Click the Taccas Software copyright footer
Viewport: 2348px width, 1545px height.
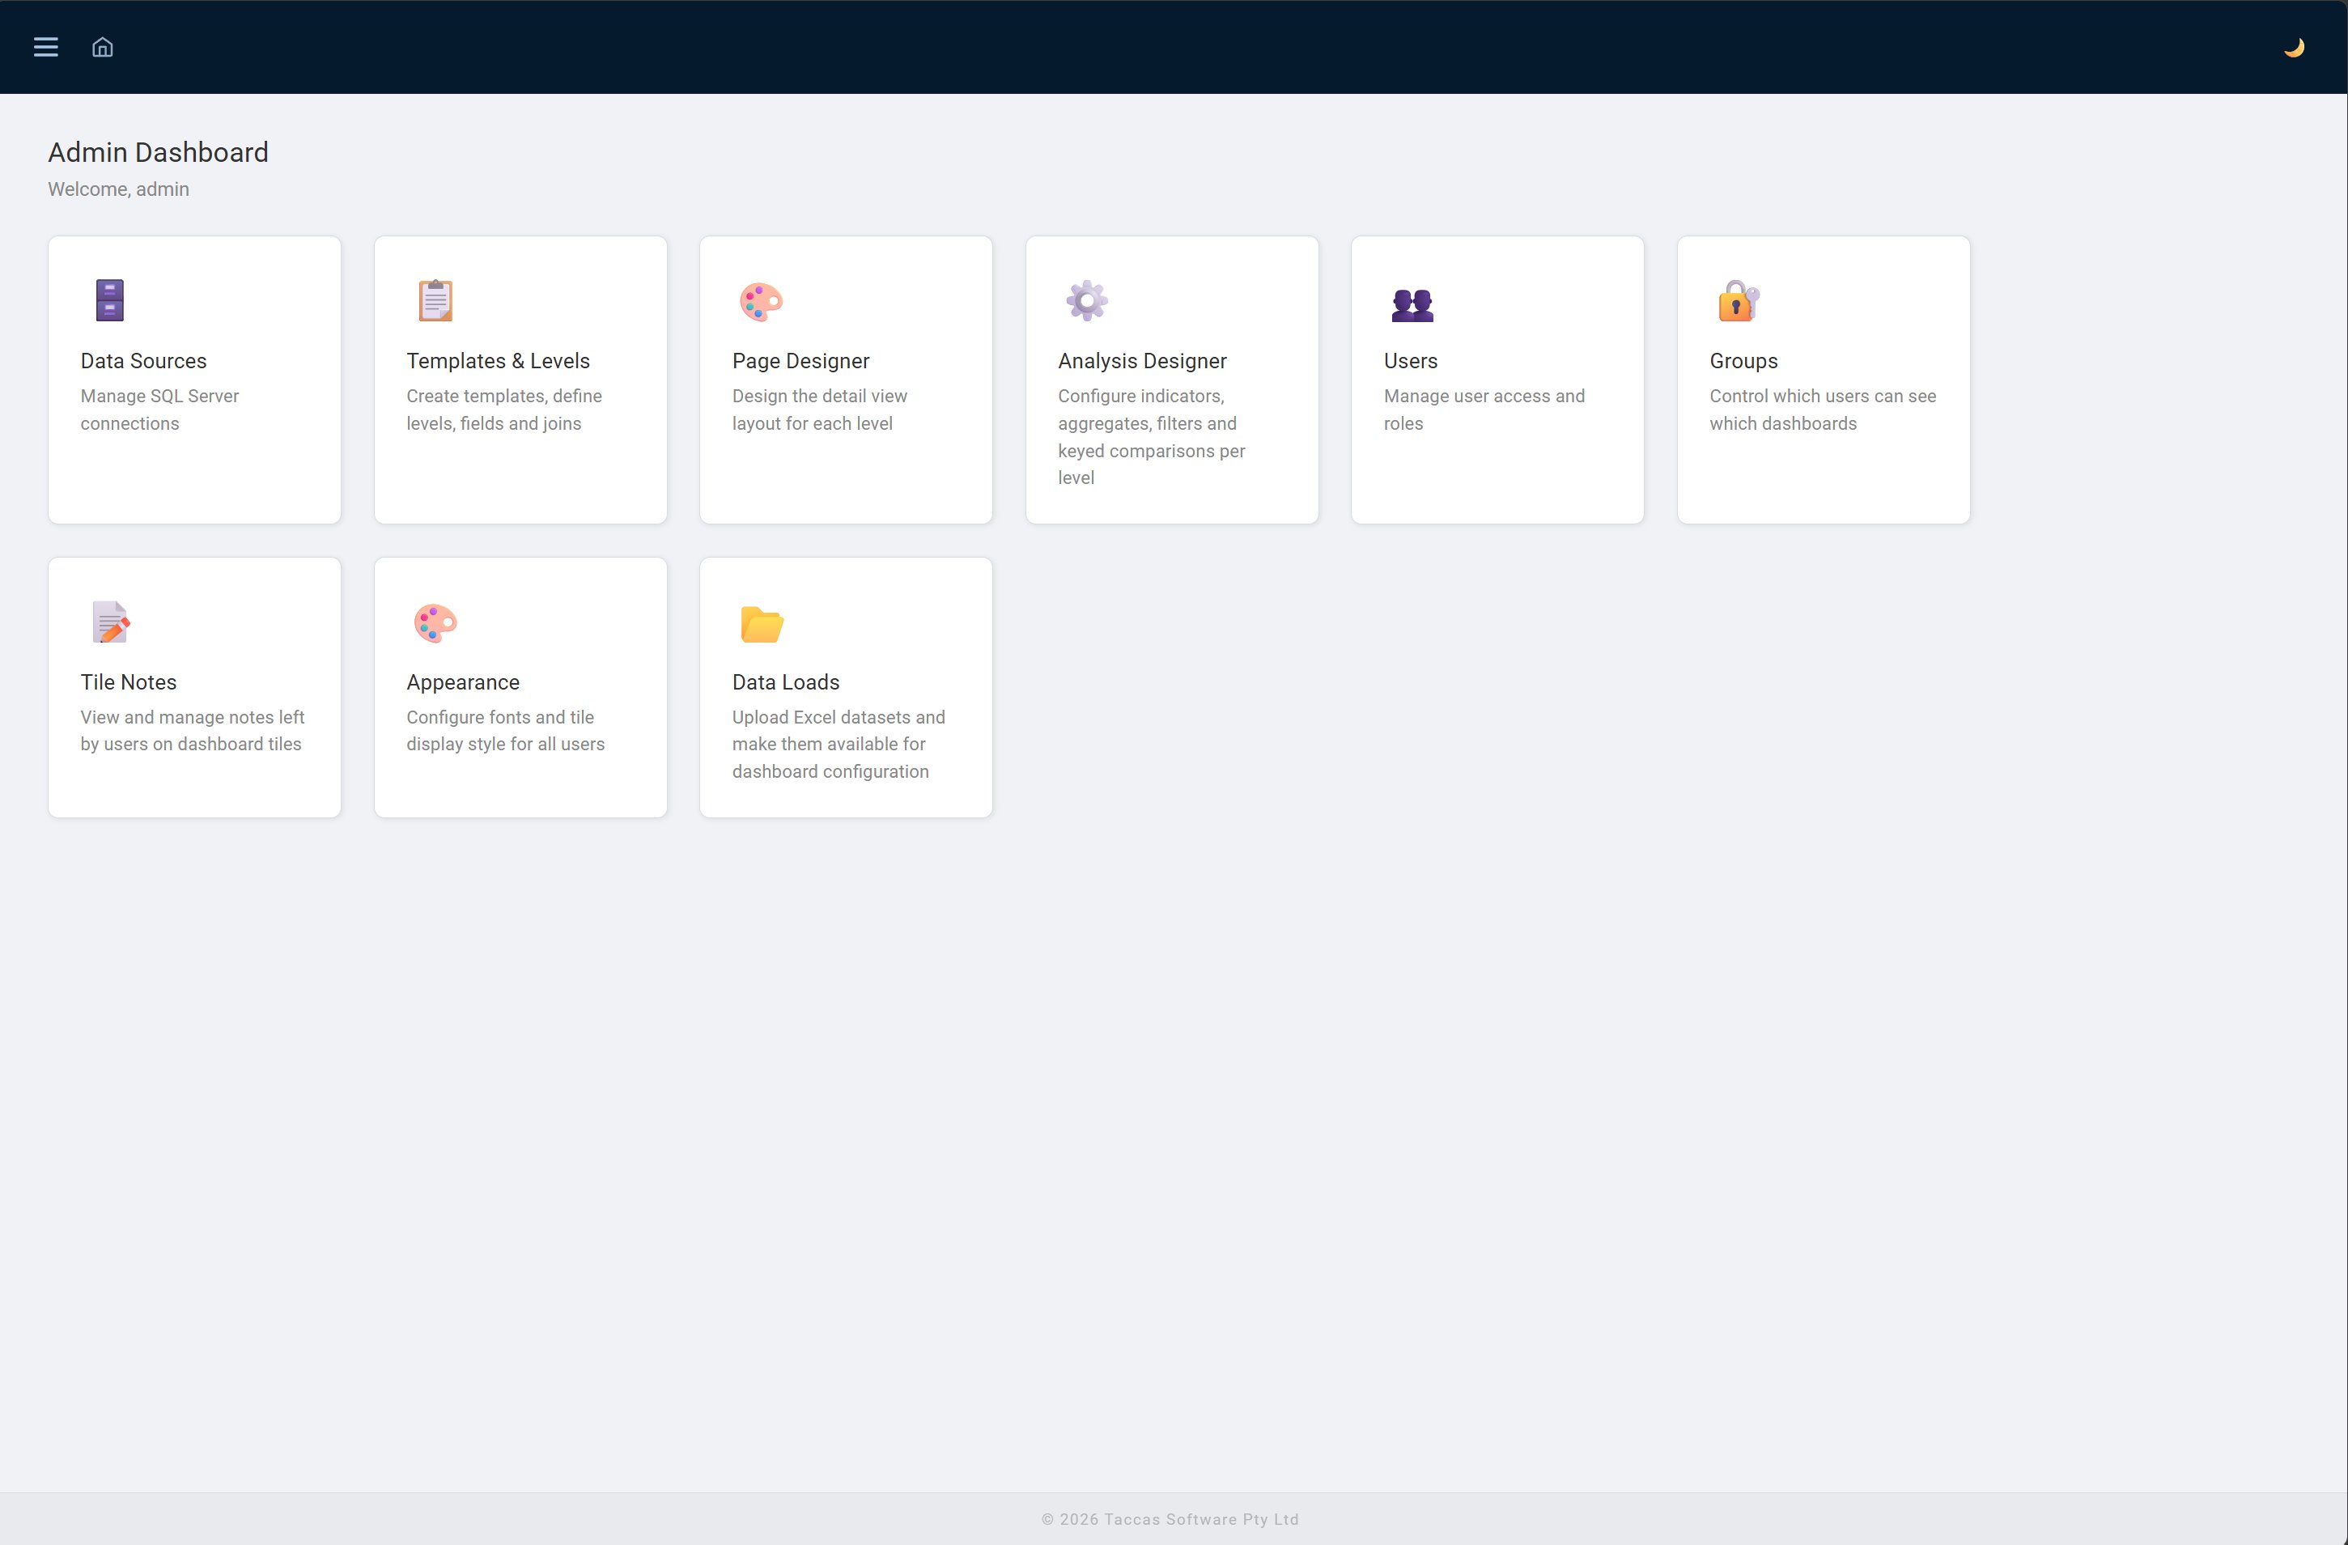click(1170, 1519)
